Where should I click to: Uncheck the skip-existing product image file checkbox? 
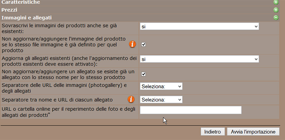click(x=144, y=44)
